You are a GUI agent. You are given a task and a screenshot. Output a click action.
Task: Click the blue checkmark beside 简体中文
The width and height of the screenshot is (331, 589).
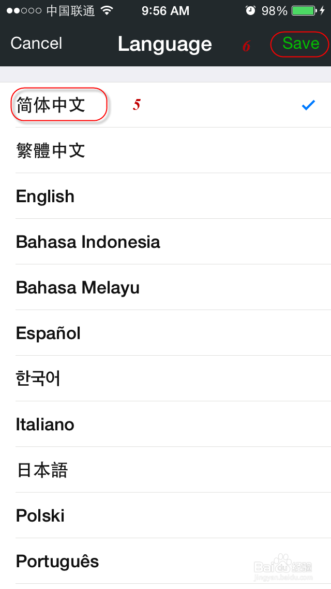pos(308,105)
